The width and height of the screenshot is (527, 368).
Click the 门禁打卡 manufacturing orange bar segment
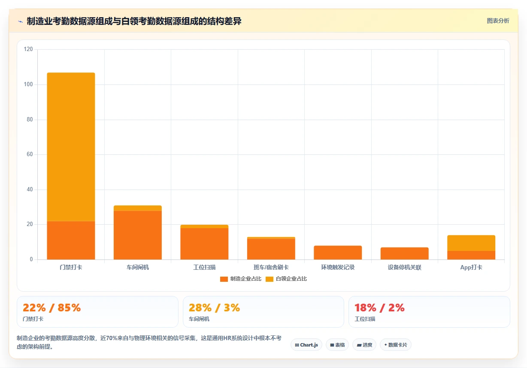[71, 240]
